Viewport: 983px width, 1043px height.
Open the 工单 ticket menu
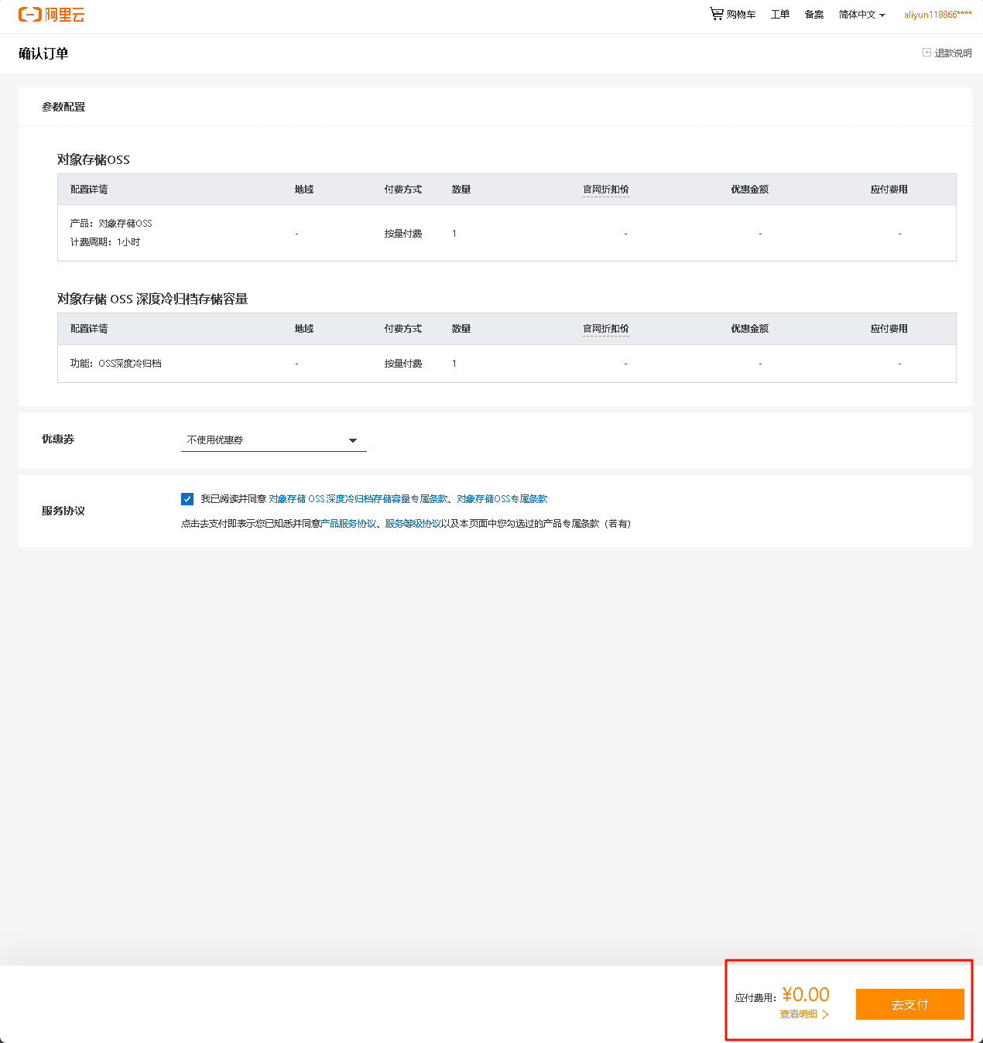(780, 15)
